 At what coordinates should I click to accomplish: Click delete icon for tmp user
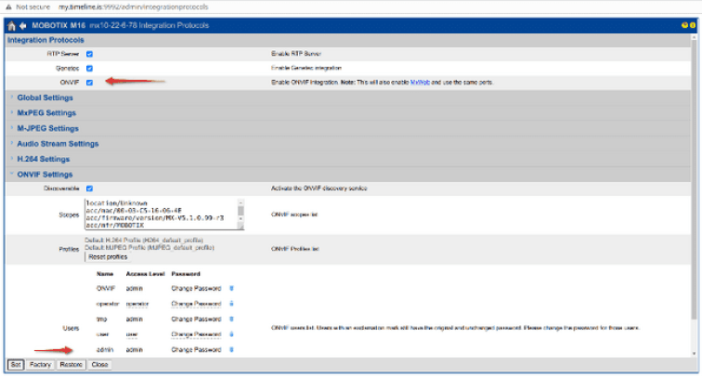pyautogui.click(x=231, y=318)
